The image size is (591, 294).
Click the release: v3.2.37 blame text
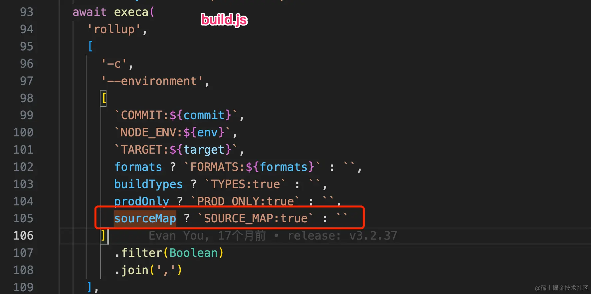(x=342, y=236)
